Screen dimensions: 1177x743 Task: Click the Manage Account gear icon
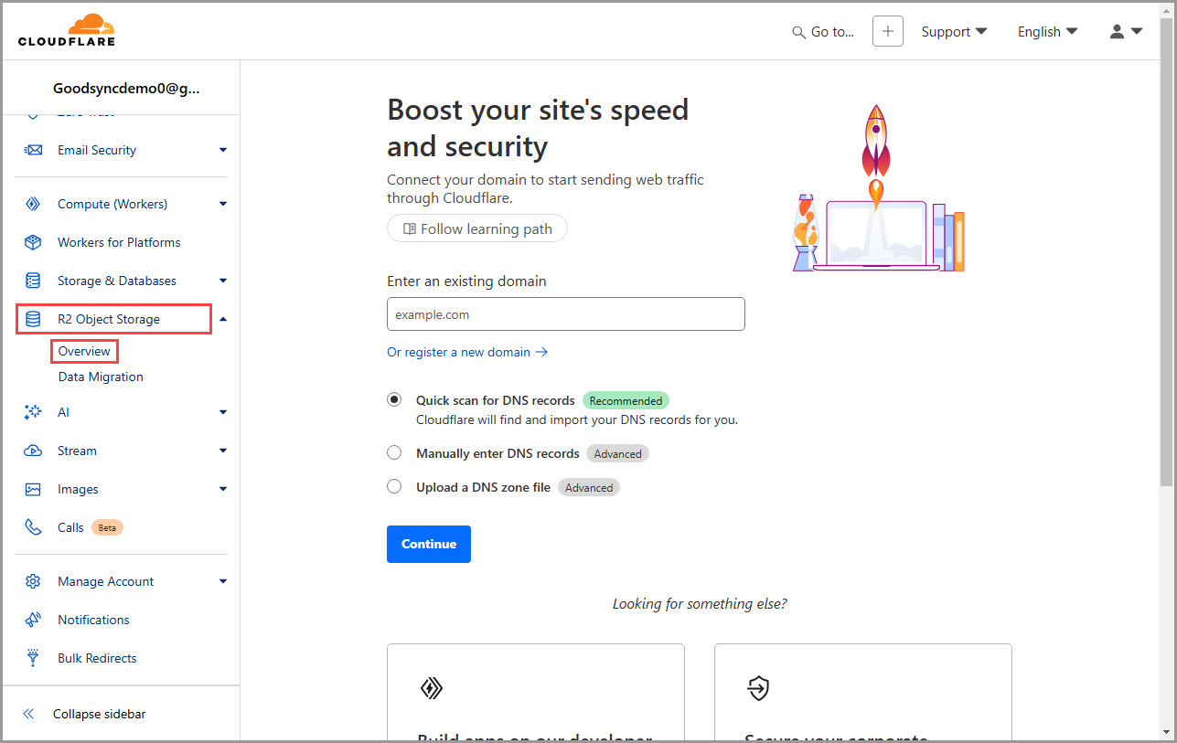point(33,581)
